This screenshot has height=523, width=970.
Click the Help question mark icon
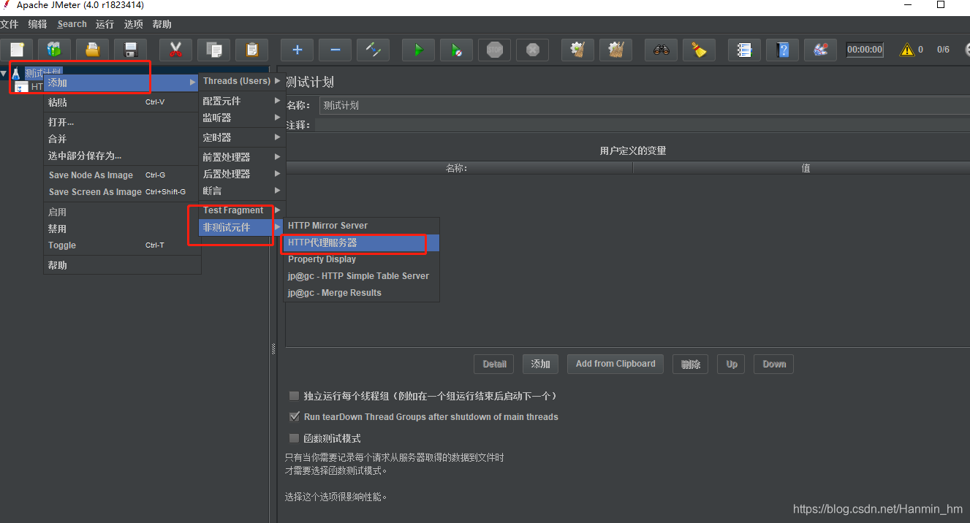(782, 50)
